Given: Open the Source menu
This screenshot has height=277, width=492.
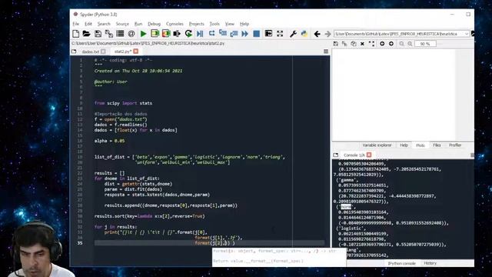Looking at the screenshot, I should point(122,24).
